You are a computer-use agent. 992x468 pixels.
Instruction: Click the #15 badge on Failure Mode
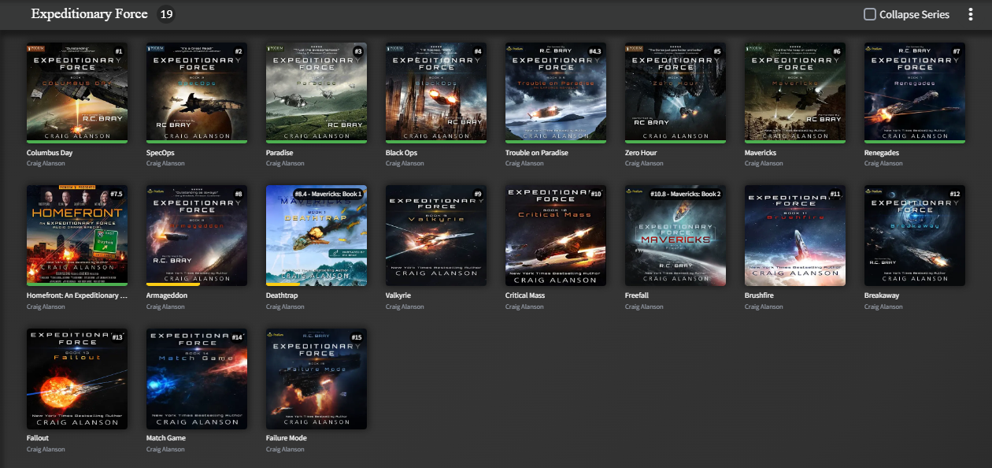point(357,337)
